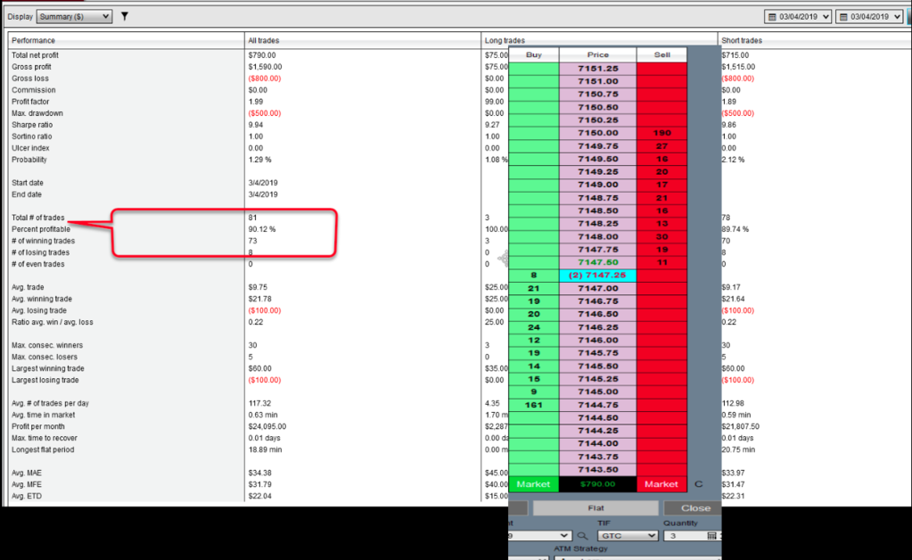Click the red Market button to sell
912x560 pixels.
click(x=663, y=482)
